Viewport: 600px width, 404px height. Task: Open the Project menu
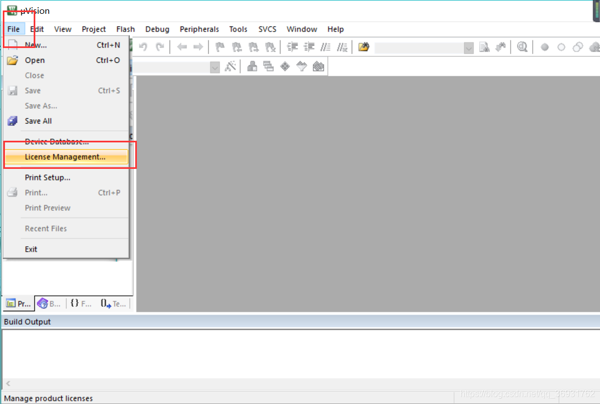coord(93,29)
